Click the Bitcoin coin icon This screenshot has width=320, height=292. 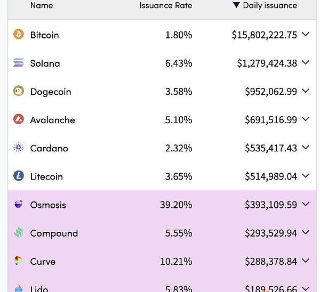[x=19, y=35]
